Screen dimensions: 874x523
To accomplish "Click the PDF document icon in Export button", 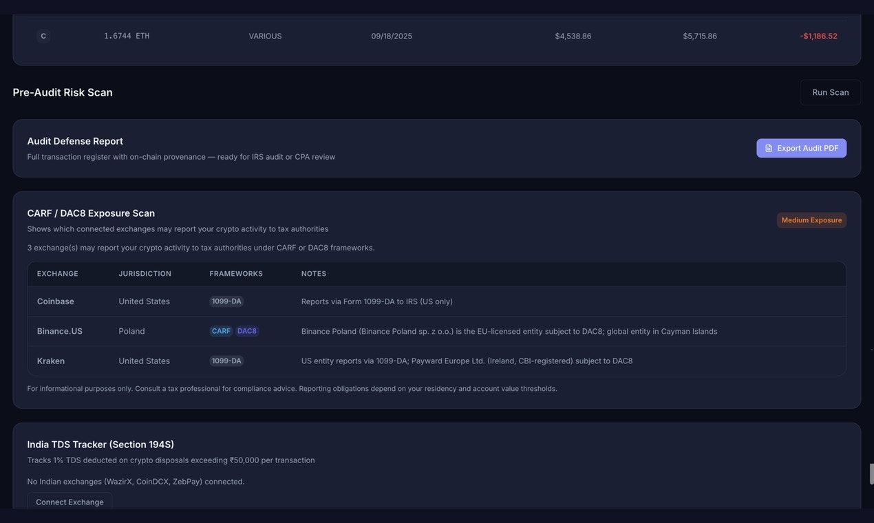I will coord(769,148).
